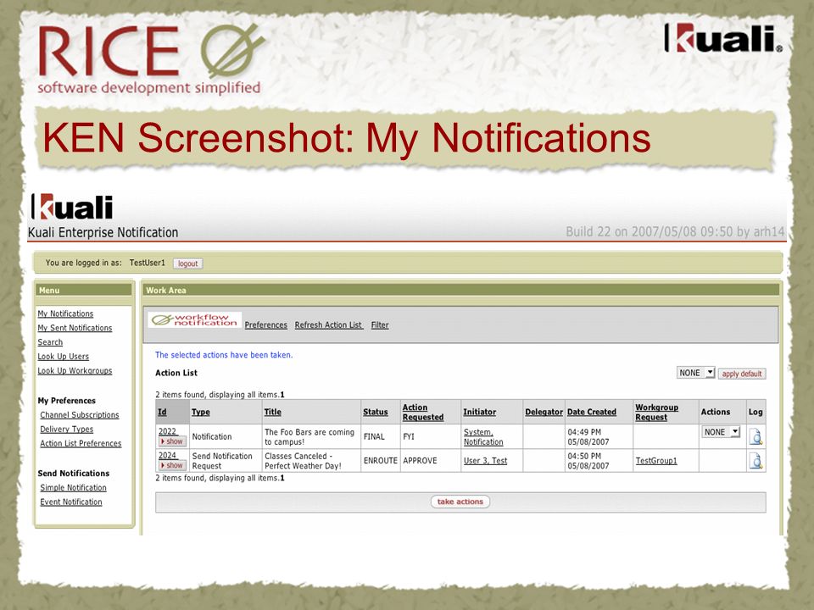This screenshot has height=610, width=814.
Task: Click the logout button
Action: pyautogui.click(x=188, y=263)
